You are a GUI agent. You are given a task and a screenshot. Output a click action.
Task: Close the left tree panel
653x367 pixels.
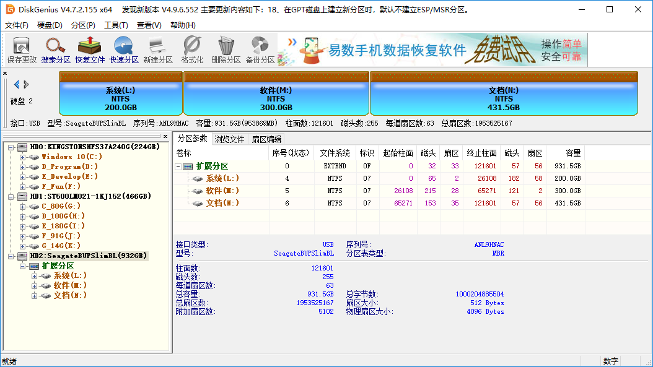tap(165, 137)
